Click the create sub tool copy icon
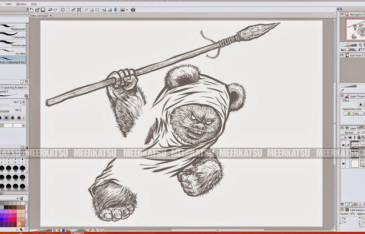This screenshot has height=234, width=365. pos(22,82)
